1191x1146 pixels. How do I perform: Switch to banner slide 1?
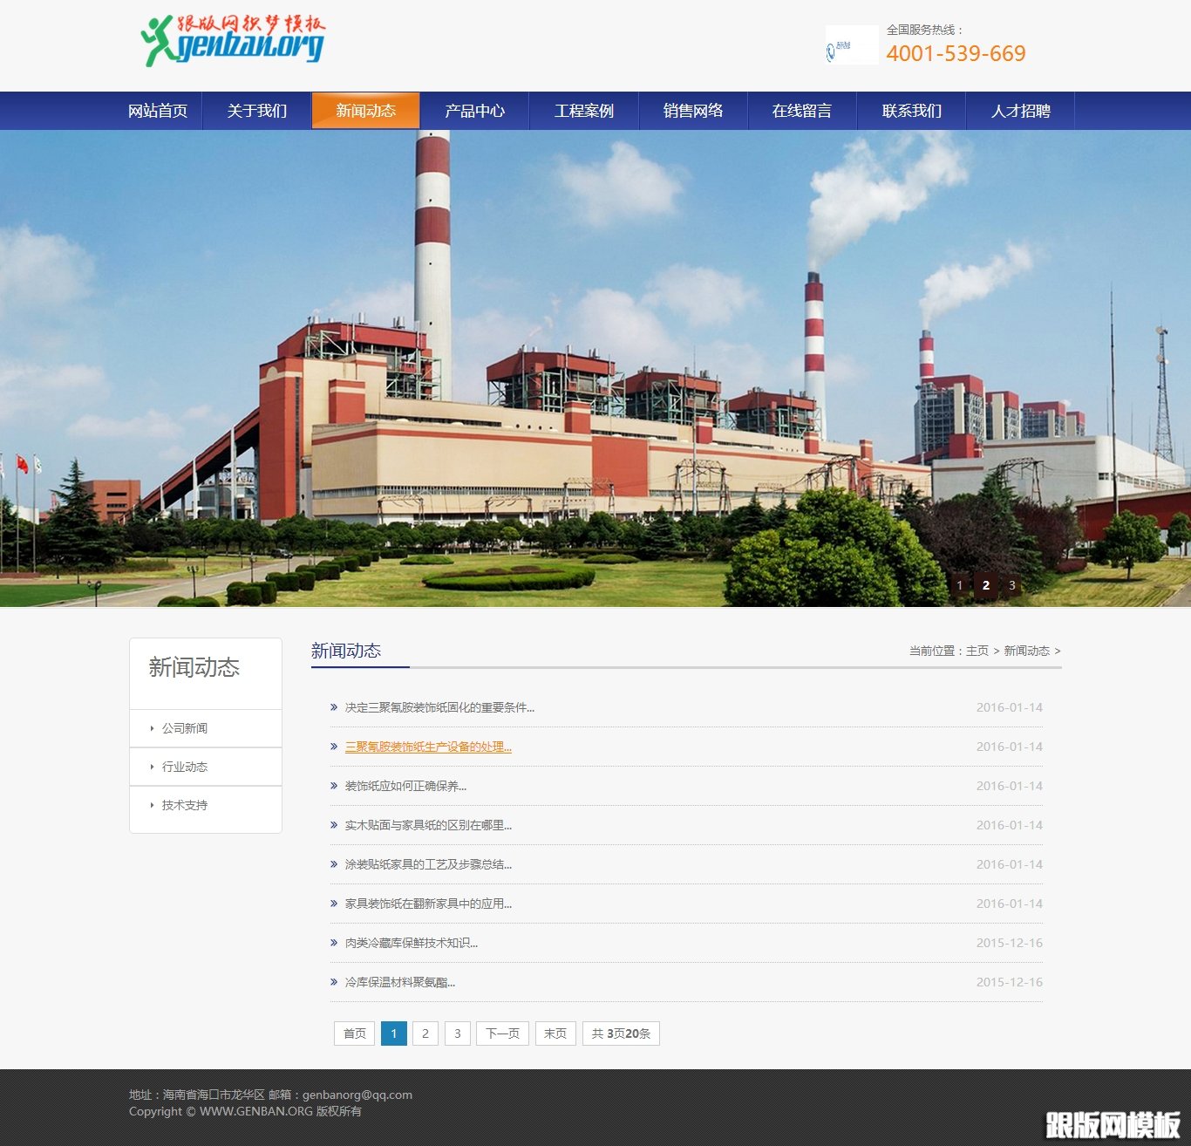point(960,585)
